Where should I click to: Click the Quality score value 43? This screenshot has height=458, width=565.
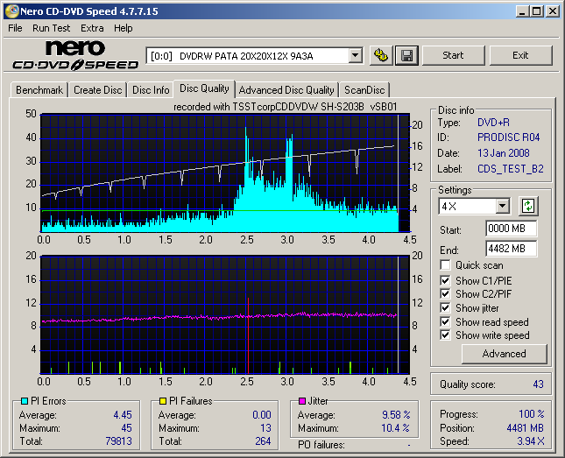pos(538,384)
